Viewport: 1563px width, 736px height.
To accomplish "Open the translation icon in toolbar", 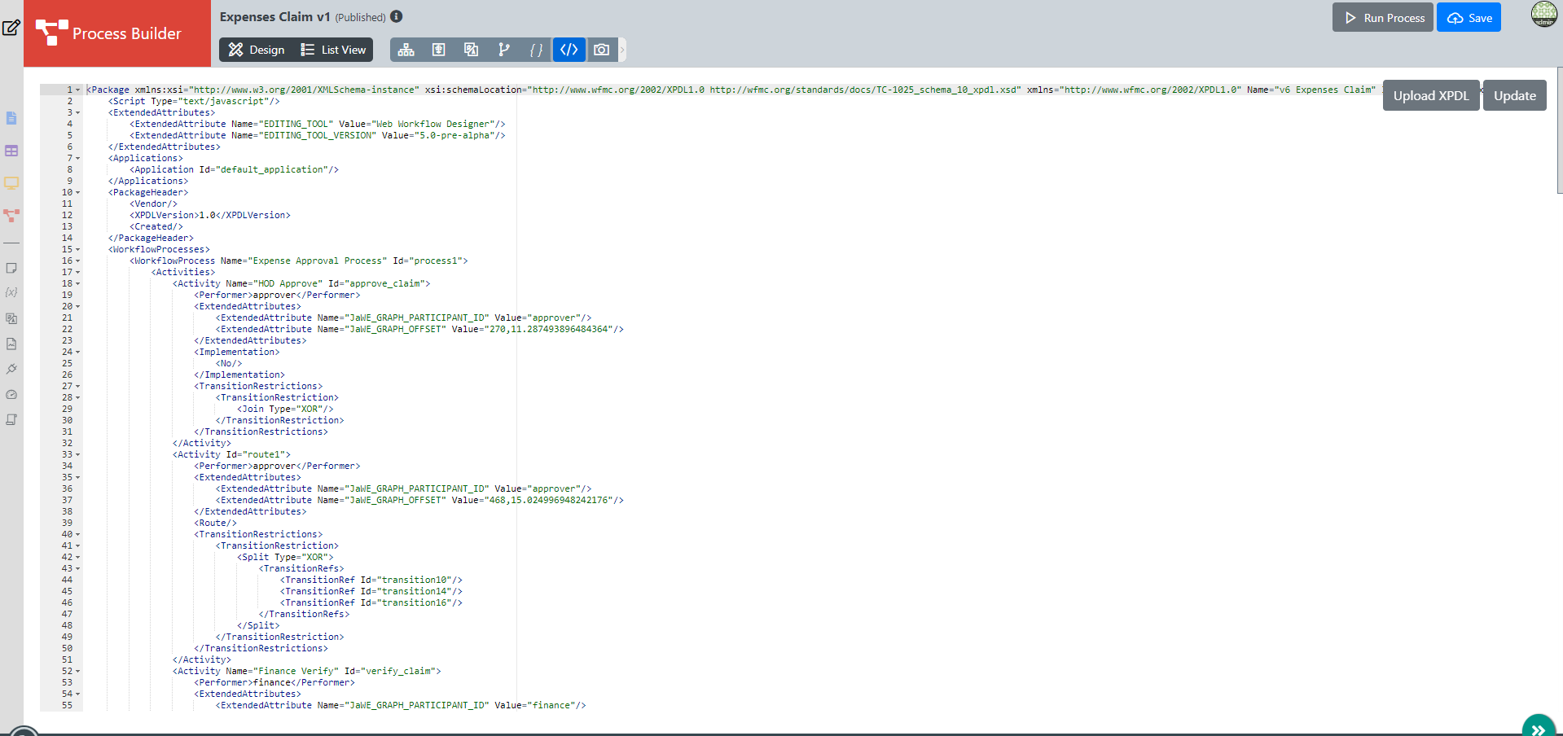I will click(471, 50).
